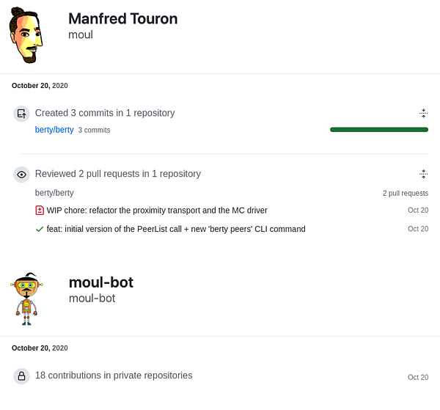
Task: Click the green approved checkmark icon
Action: coord(40,229)
